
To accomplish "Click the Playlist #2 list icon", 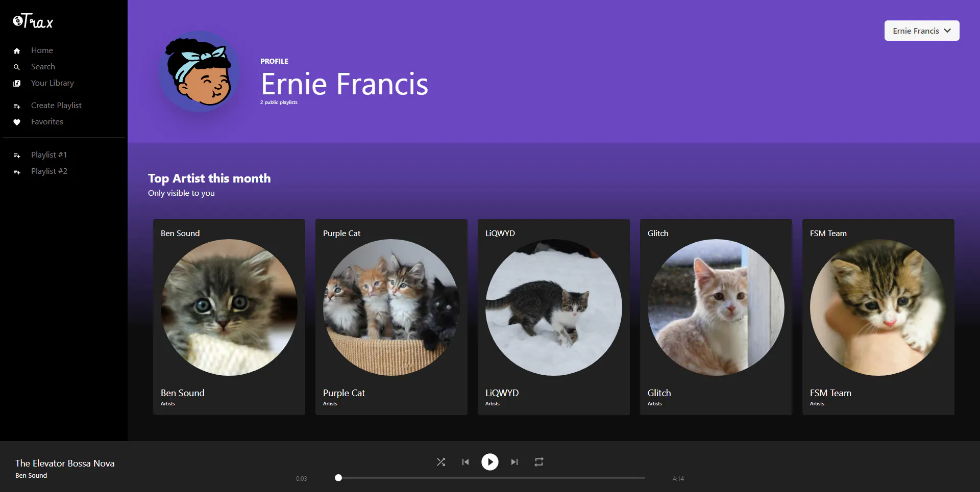I will [x=17, y=171].
